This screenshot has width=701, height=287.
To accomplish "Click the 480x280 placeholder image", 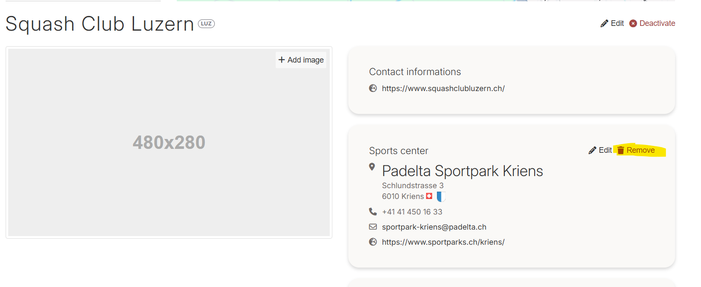I will tap(169, 142).
